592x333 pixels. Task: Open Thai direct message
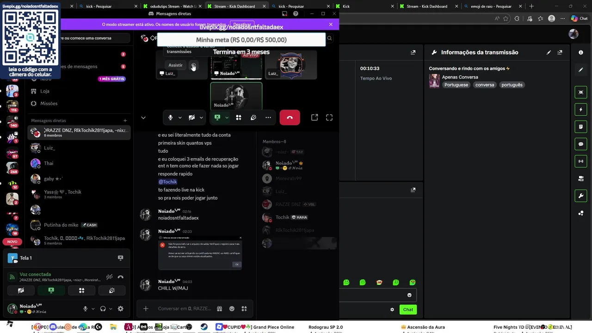point(79,163)
